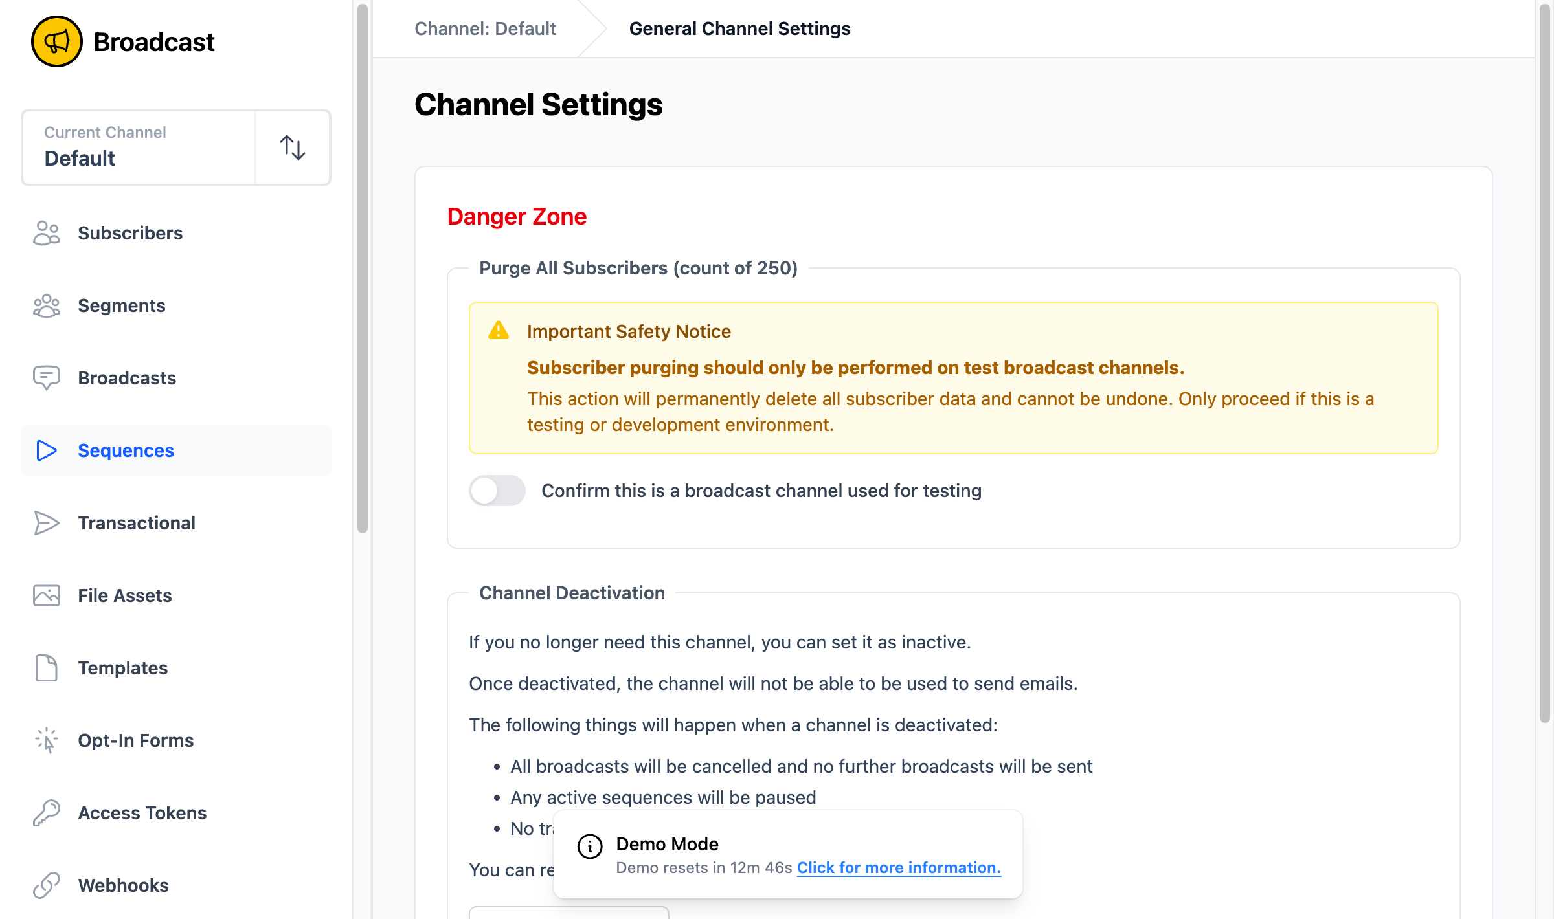Screen dimensions: 1554x919
Task: Click the Channel: Default breadcrumb
Action: tap(485, 28)
